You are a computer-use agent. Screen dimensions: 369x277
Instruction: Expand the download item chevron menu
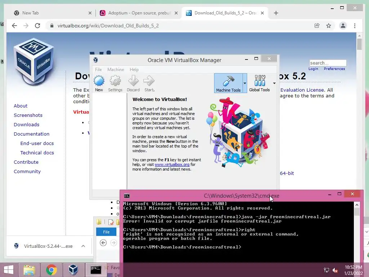pos(83,246)
